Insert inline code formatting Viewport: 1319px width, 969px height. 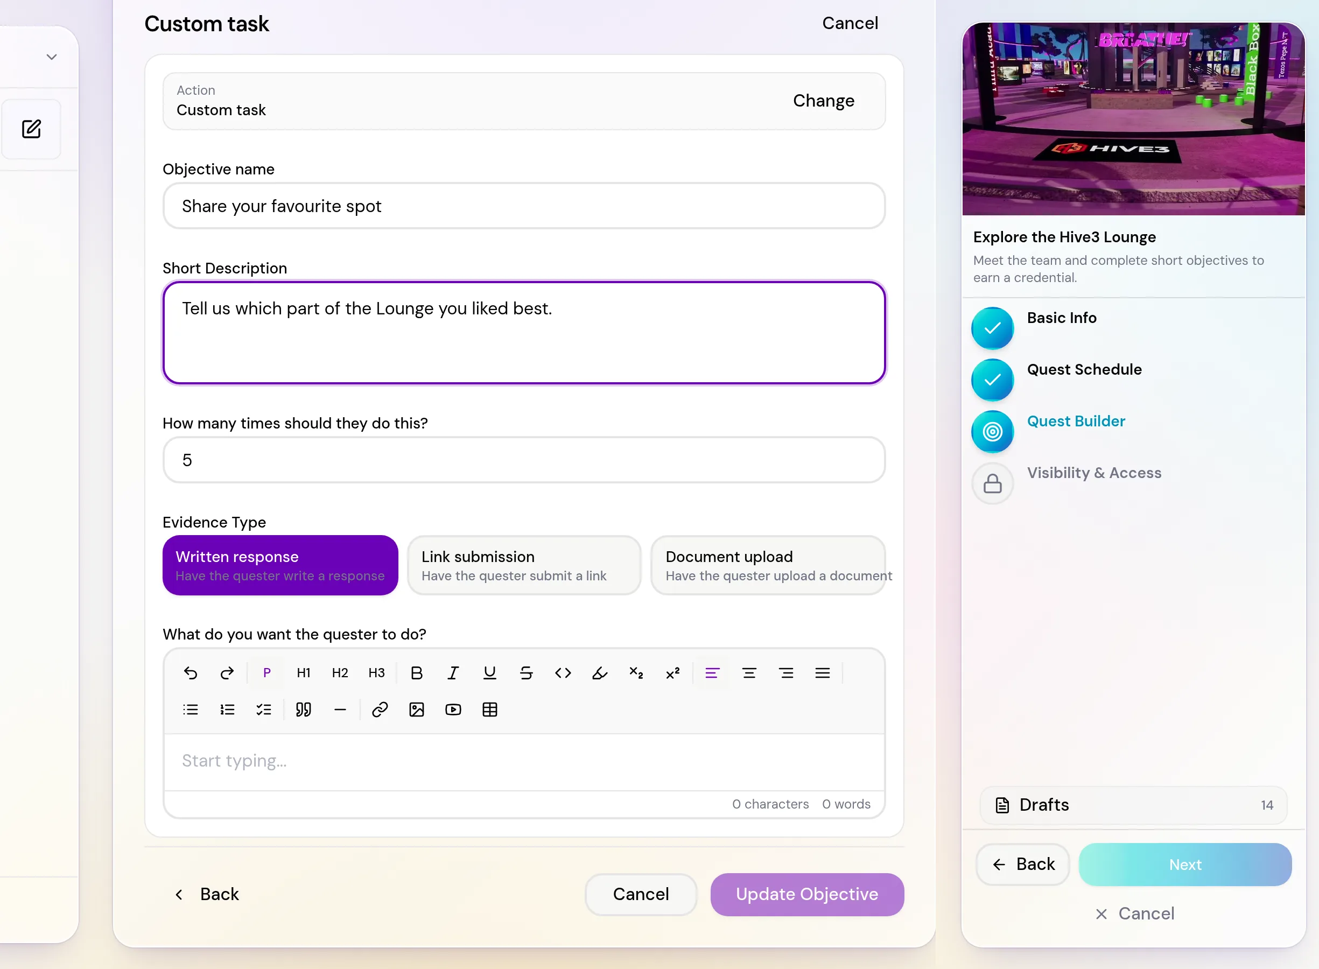click(x=563, y=673)
